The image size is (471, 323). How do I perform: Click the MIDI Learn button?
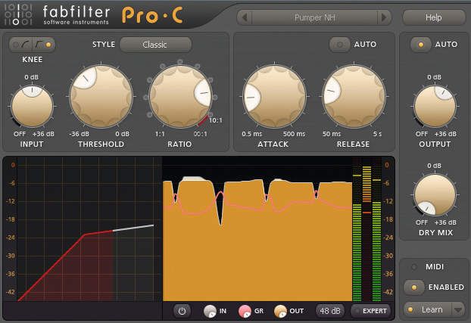pyautogui.click(x=427, y=310)
